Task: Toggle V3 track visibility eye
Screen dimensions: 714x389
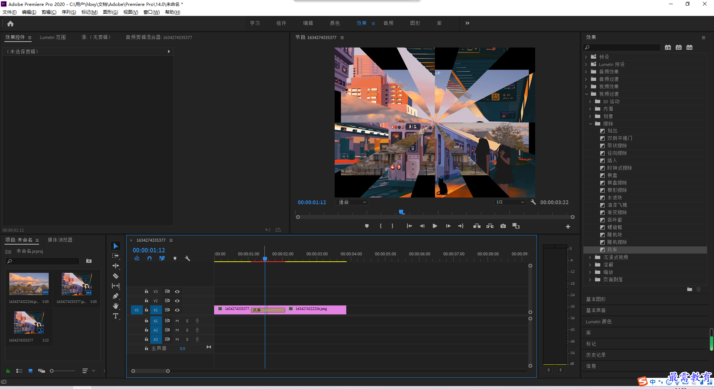Action: click(177, 291)
